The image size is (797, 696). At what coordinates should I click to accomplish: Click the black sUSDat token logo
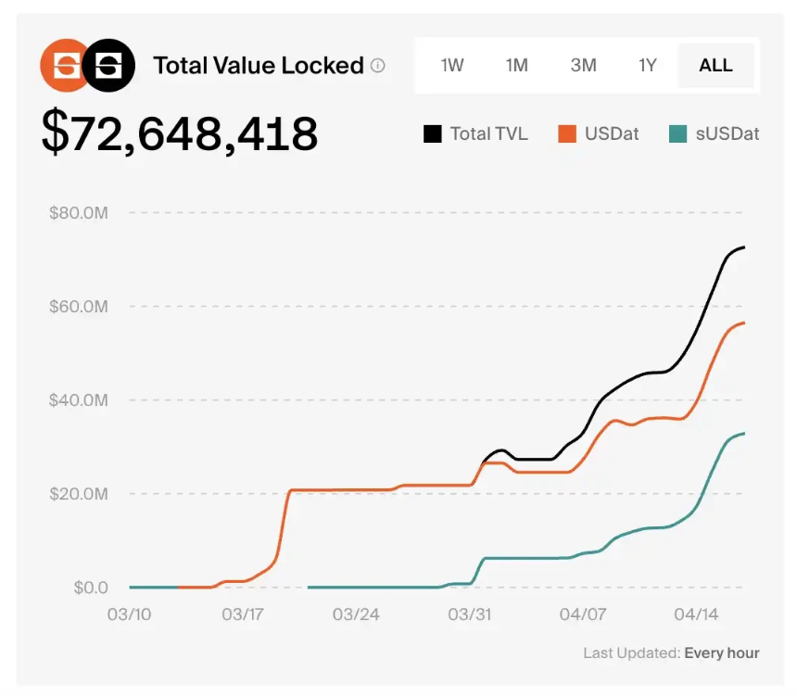click(x=109, y=66)
